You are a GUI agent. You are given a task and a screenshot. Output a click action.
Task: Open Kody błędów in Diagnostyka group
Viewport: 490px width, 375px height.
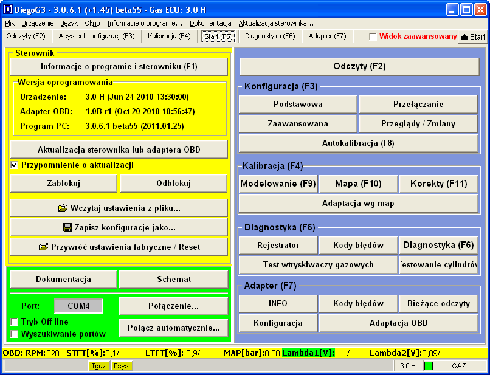point(358,245)
